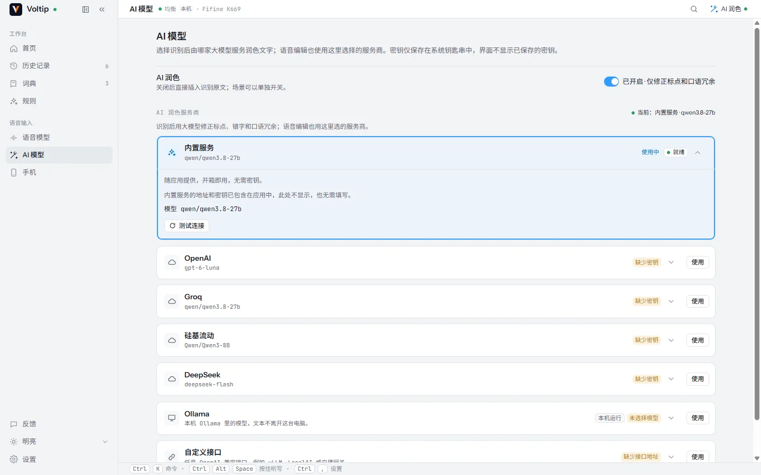This screenshot has height=475, width=761.
Task: Click Ollama monitor icon
Action: pos(172,418)
